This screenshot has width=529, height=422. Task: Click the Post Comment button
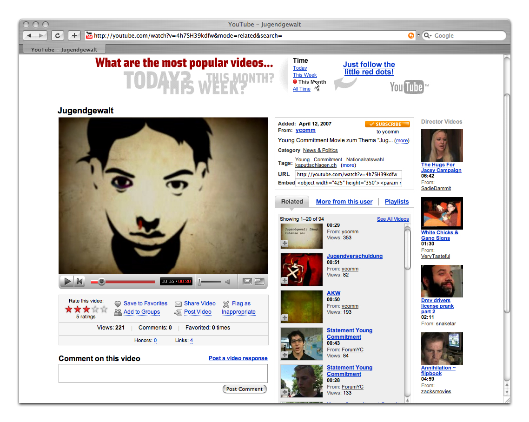(245, 389)
